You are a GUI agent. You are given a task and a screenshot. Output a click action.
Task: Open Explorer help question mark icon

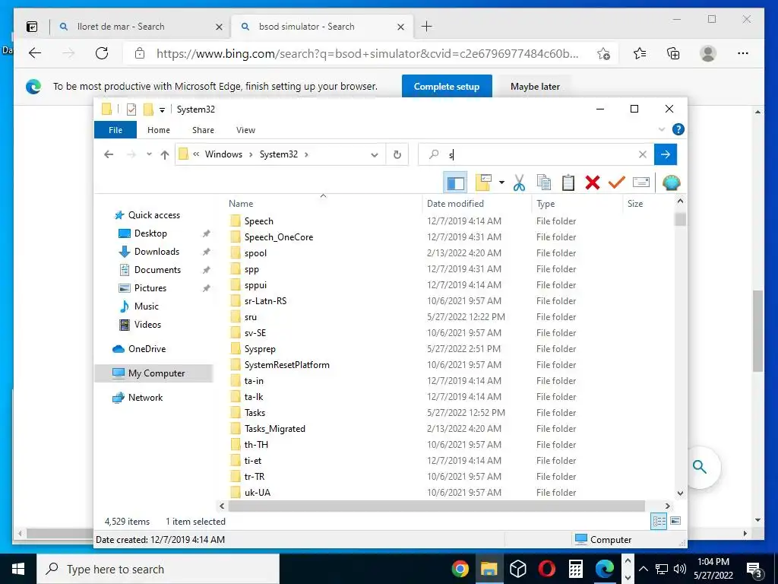point(678,129)
